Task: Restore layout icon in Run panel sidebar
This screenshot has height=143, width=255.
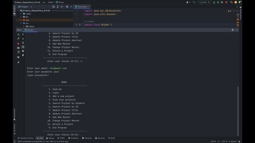Action: pyautogui.click(x=18, y=57)
